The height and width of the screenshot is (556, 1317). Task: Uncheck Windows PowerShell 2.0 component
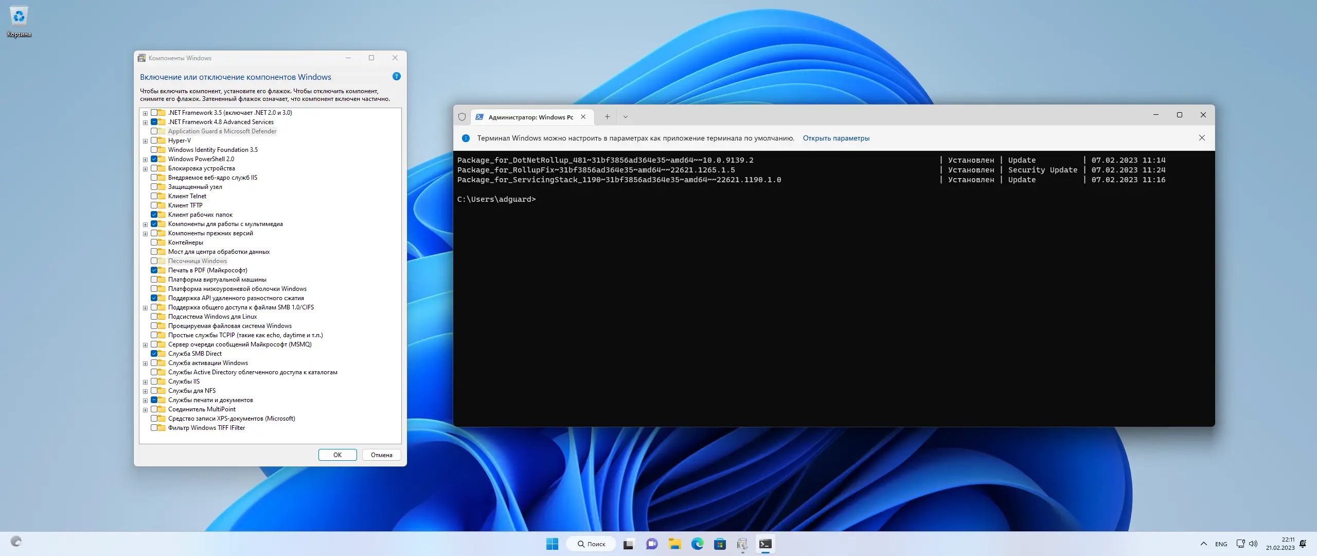pos(154,159)
